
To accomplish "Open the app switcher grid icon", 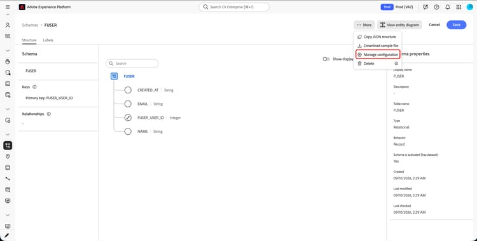I will pos(459,7).
